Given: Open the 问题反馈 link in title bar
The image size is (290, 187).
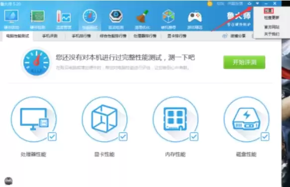Looking at the screenshot, I should pyautogui.click(x=235, y=3).
